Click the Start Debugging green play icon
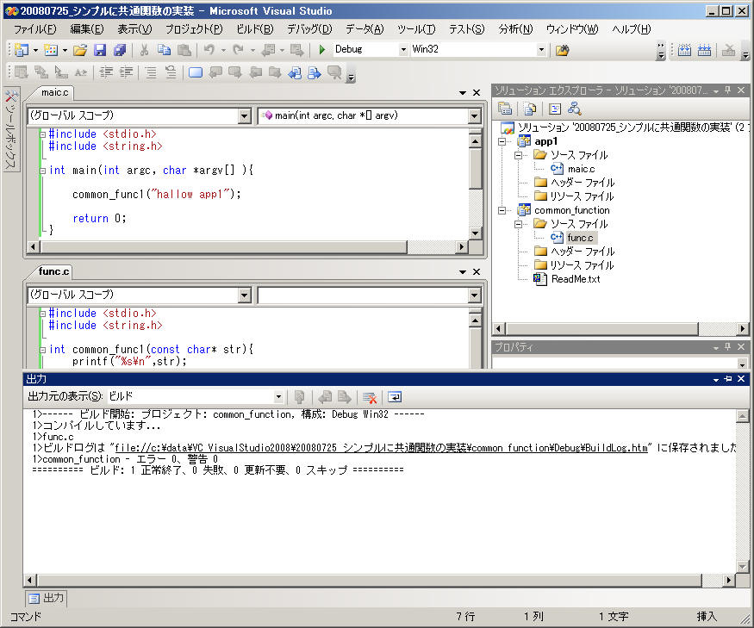 click(x=321, y=50)
